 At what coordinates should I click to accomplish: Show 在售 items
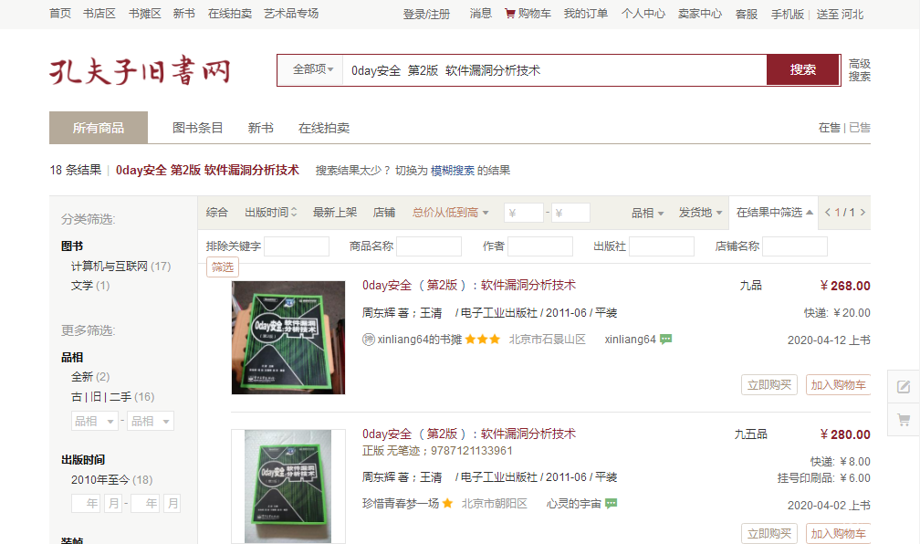(829, 128)
